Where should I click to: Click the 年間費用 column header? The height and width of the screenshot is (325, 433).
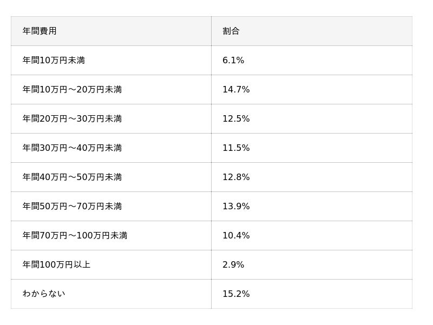coord(40,31)
